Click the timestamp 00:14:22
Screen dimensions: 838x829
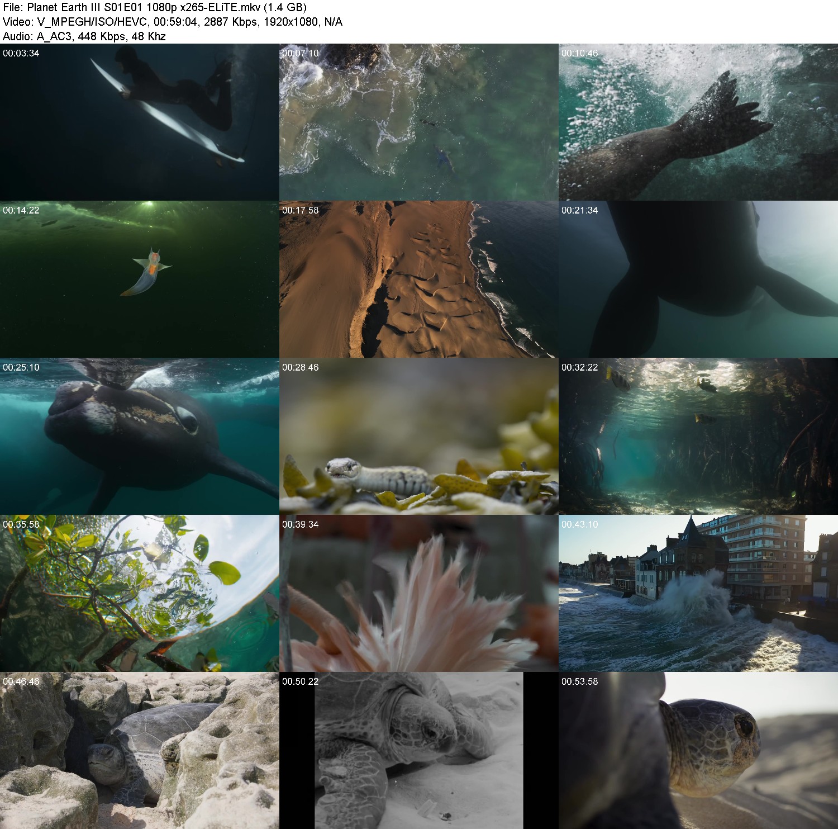pyautogui.click(x=21, y=210)
